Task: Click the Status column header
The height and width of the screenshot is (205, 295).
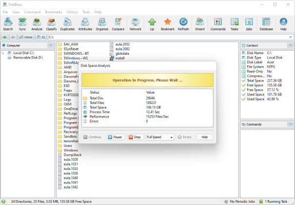Action: click(x=117, y=92)
